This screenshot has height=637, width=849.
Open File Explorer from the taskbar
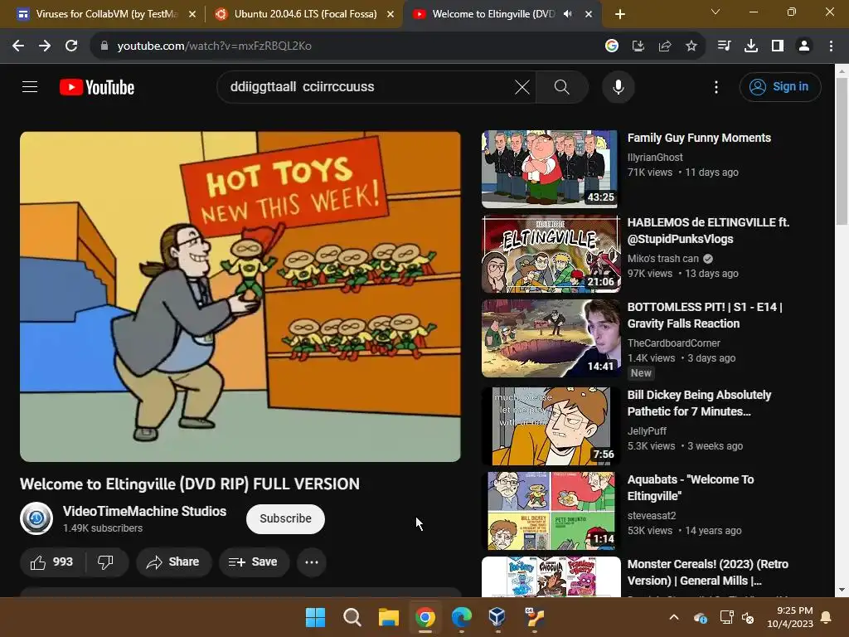point(389,617)
